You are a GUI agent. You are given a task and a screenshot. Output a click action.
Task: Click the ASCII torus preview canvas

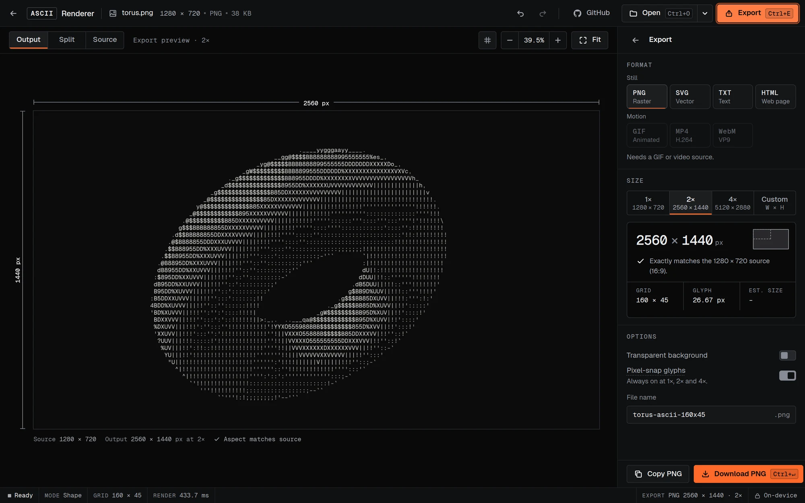(x=316, y=270)
